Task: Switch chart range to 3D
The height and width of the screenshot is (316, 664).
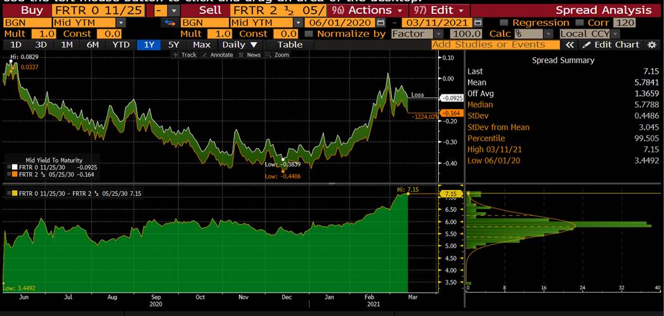Action: point(41,44)
